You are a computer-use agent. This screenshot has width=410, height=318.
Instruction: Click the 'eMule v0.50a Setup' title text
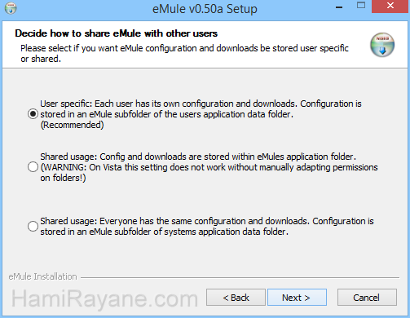coord(205,9)
